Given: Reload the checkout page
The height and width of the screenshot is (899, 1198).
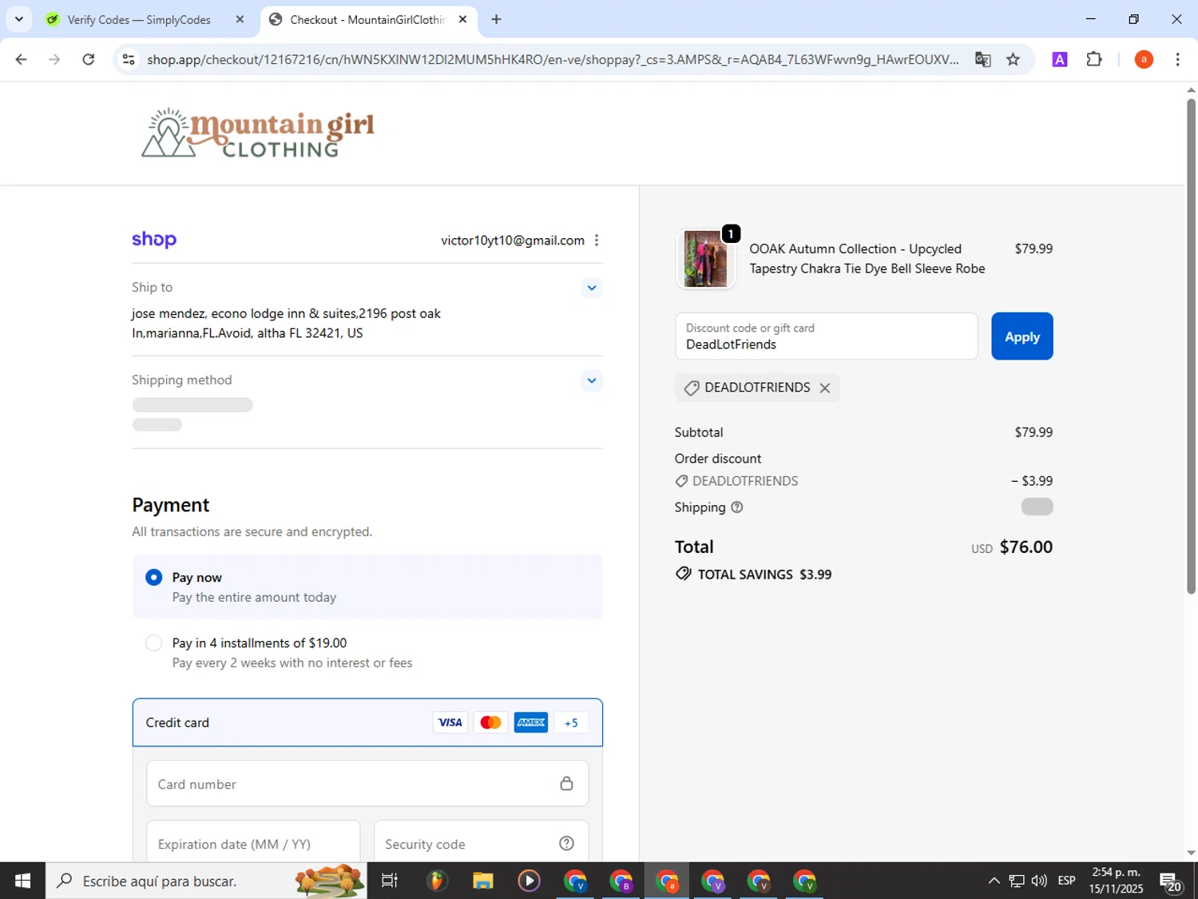Looking at the screenshot, I should [x=89, y=59].
